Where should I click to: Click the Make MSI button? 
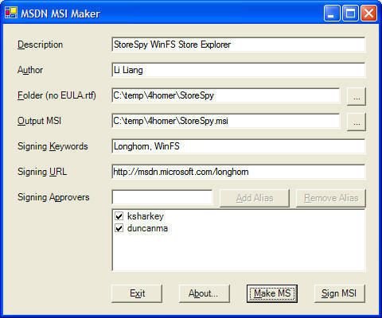(x=272, y=293)
